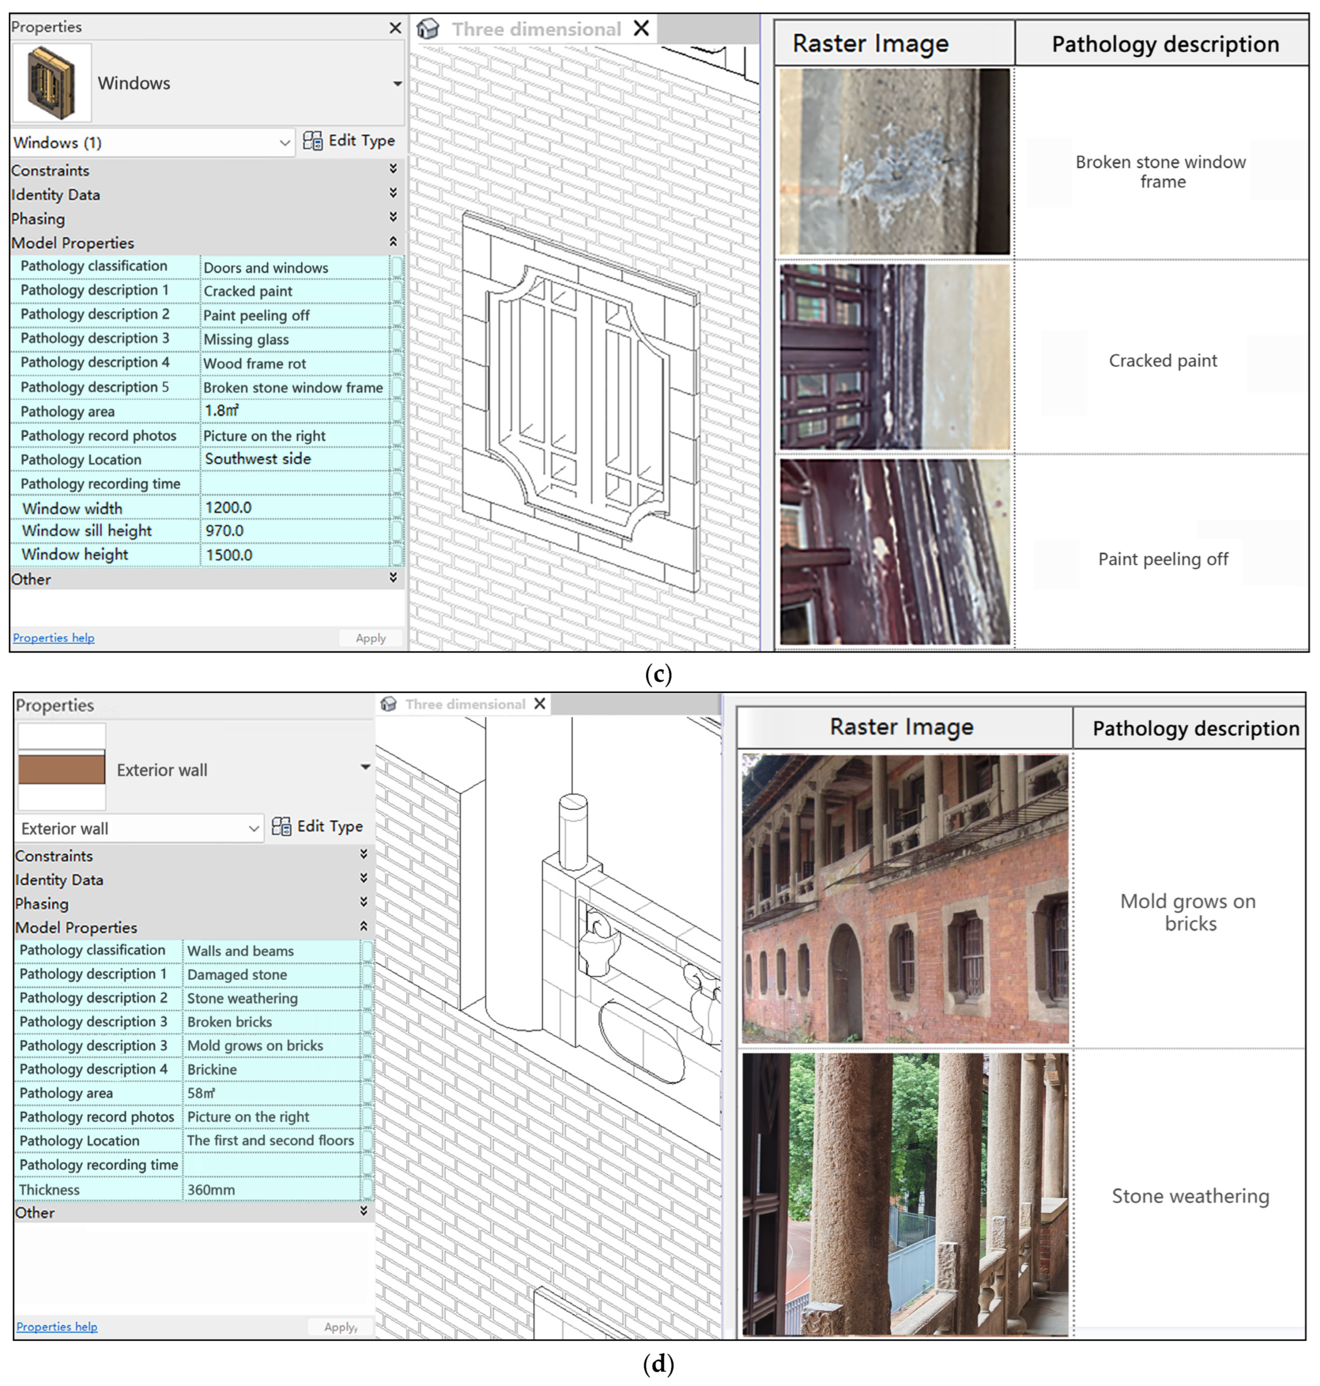
Task: Click the 3D view icon on lower tab
Action: [388, 704]
